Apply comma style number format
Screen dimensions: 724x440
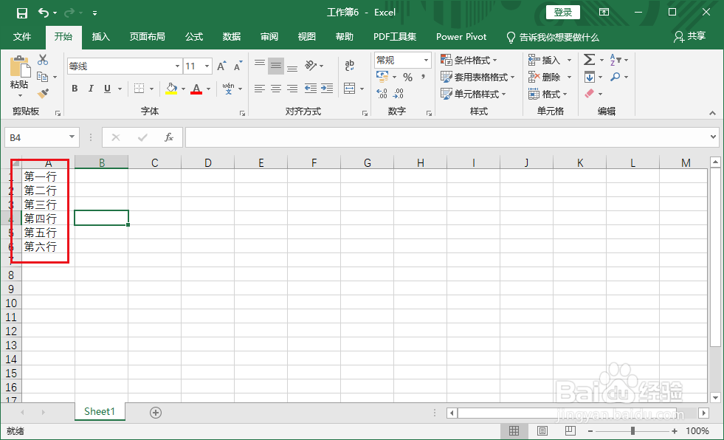422,77
